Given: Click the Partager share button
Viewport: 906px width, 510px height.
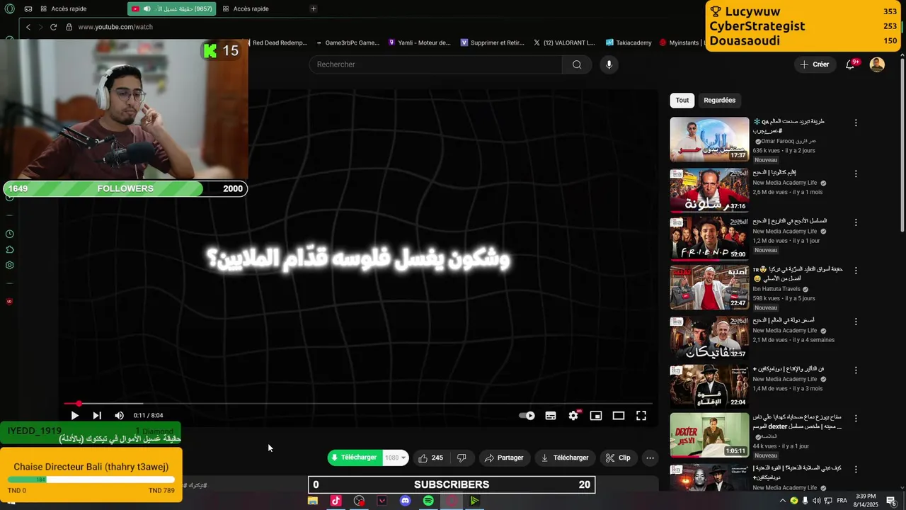Looking at the screenshot, I should click(504, 458).
